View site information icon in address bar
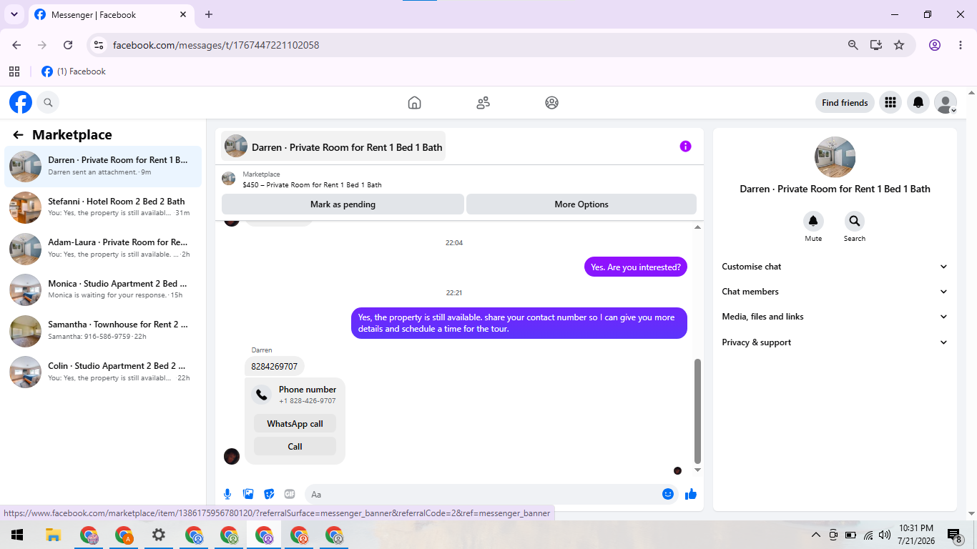The width and height of the screenshot is (977, 549). tap(99, 45)
